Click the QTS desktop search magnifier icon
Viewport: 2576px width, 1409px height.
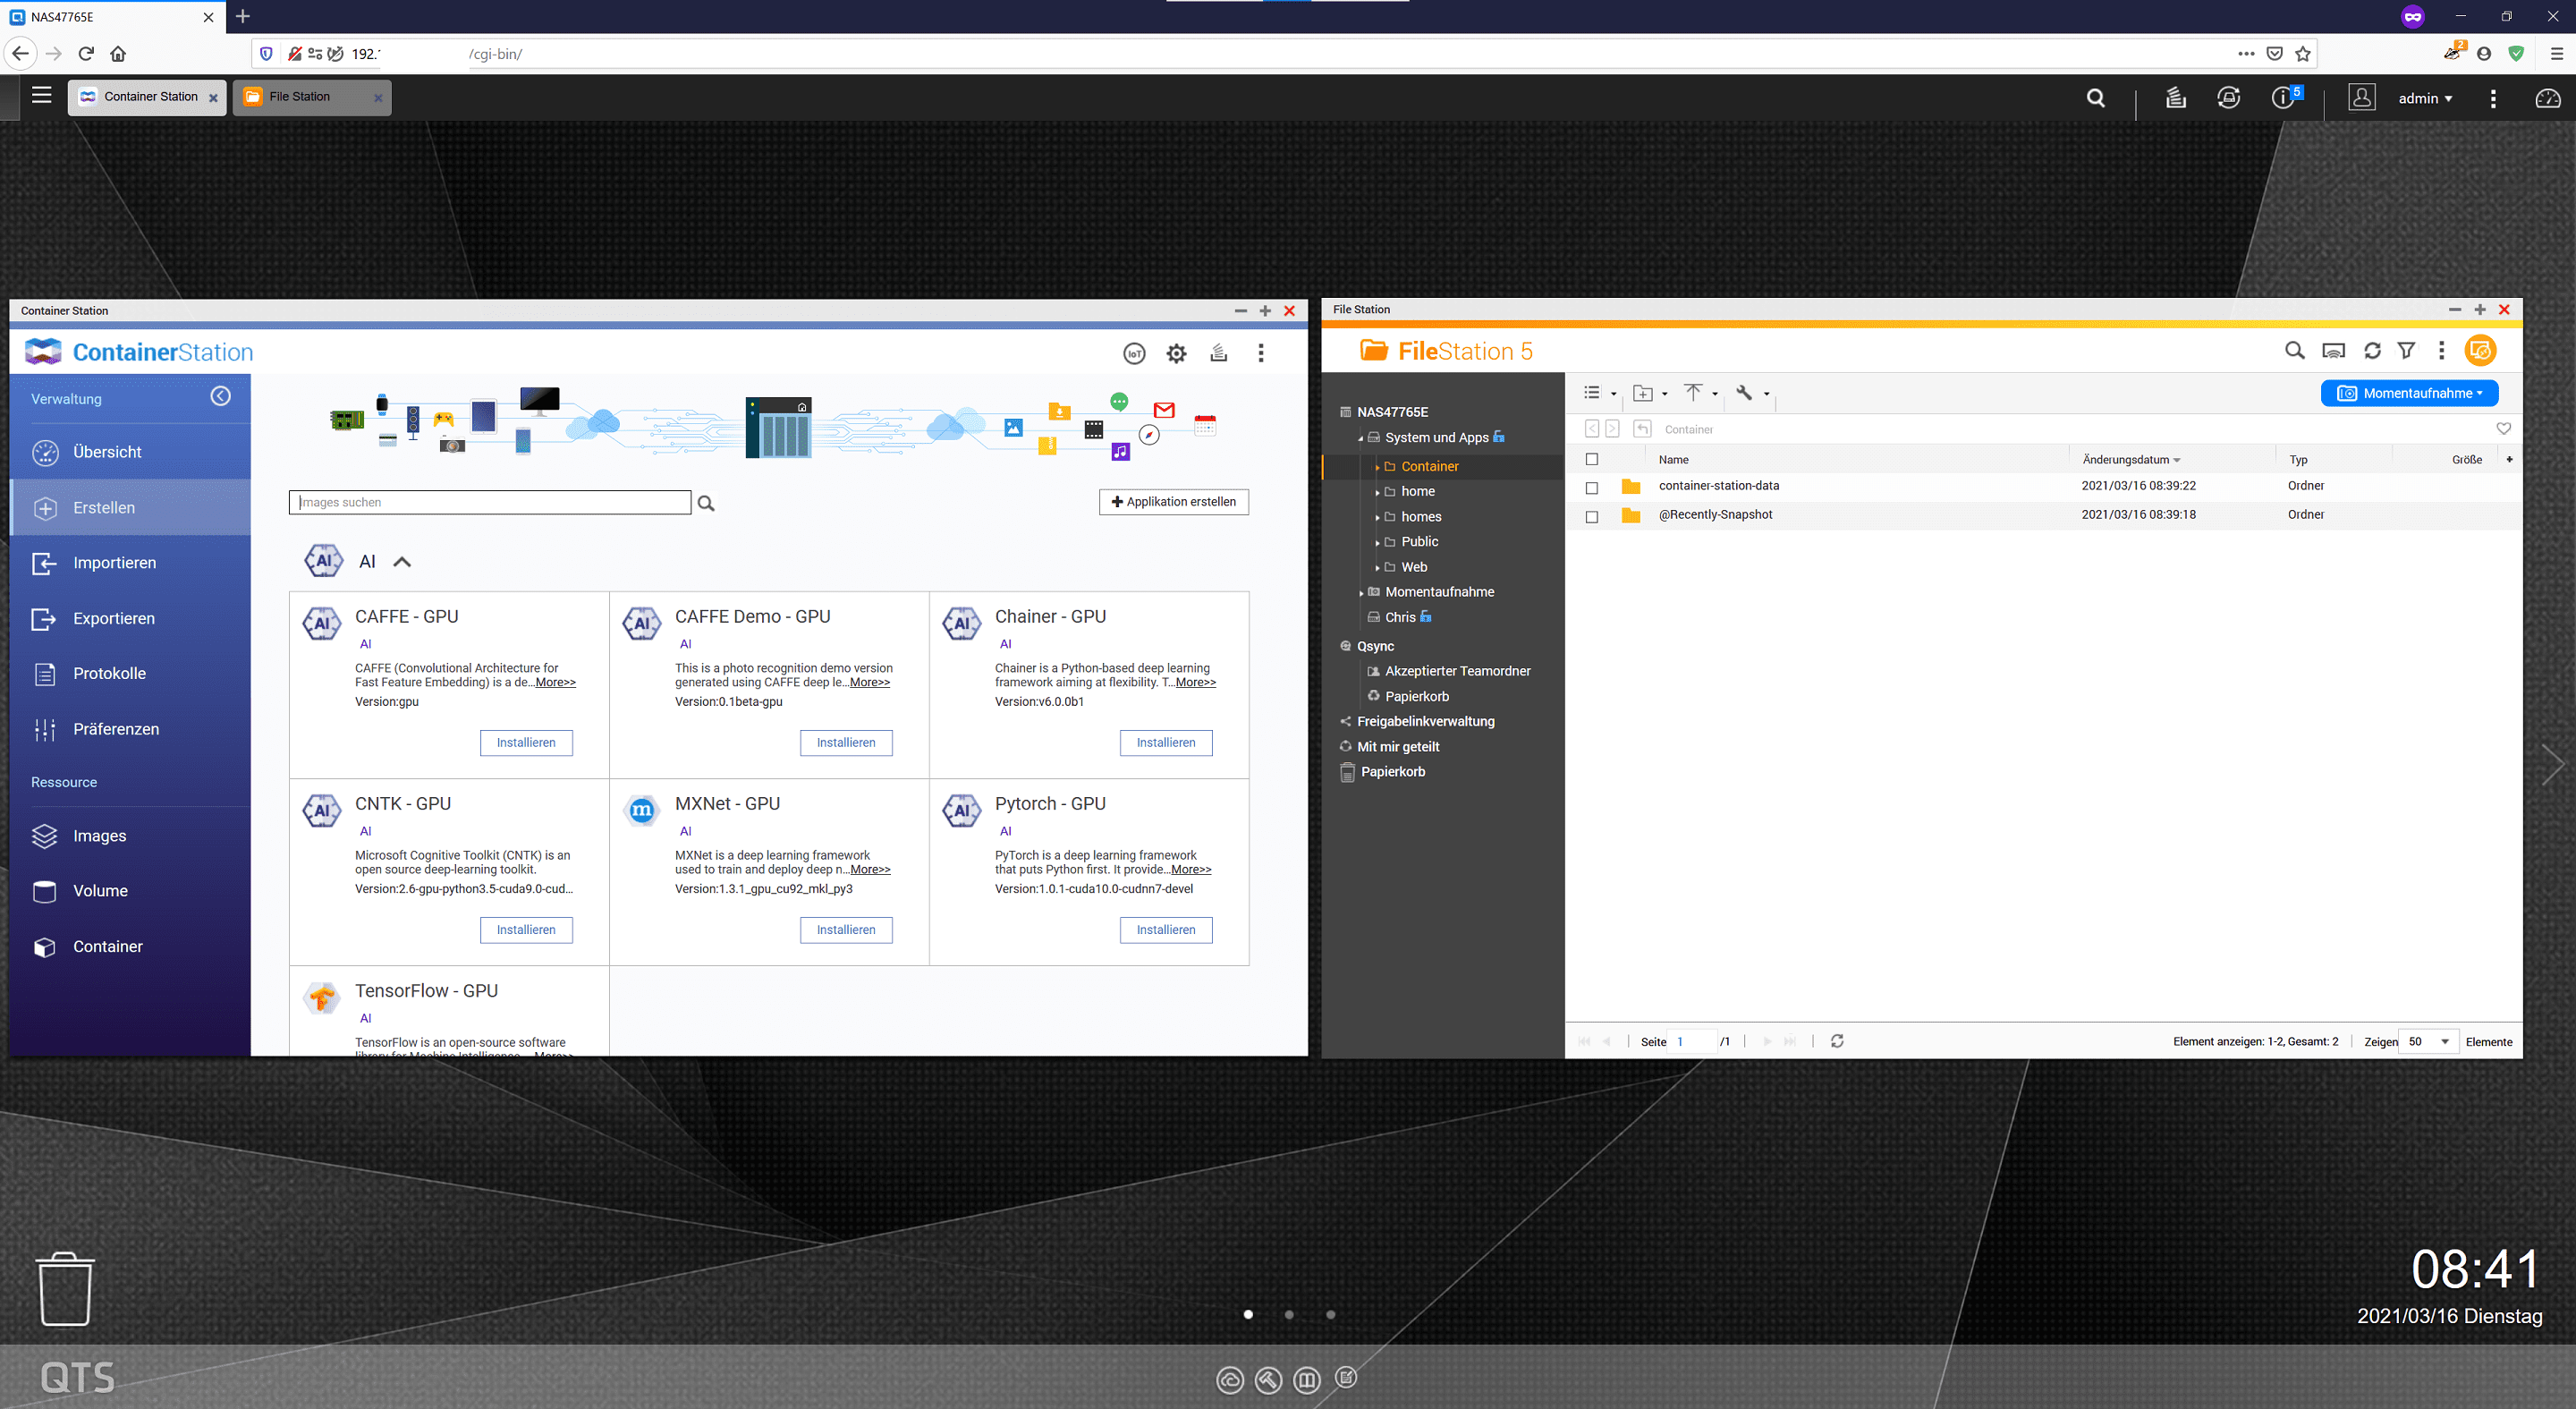[2096, 98]
